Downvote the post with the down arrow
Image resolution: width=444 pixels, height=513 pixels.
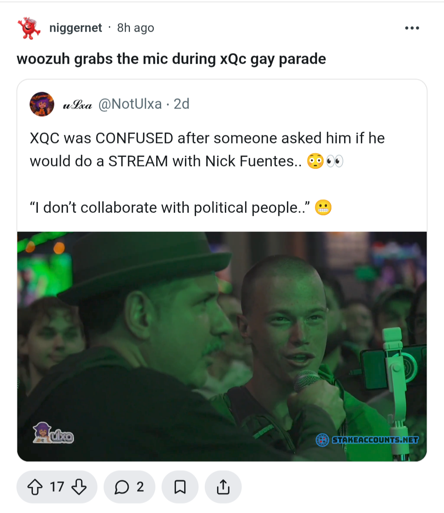pyautogui.click(x=79, y=487)
